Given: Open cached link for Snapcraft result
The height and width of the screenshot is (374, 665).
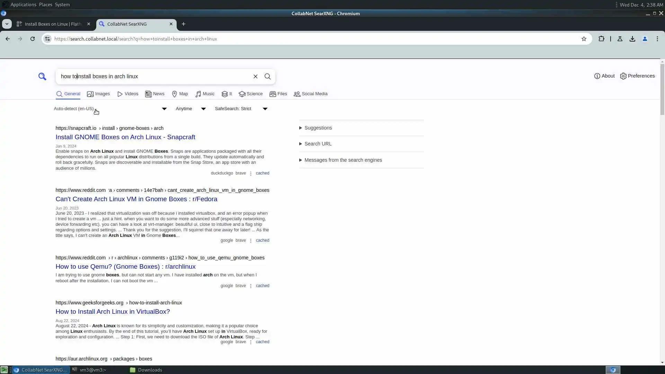Looking at the screenshot, I should (x=262, y=173).
